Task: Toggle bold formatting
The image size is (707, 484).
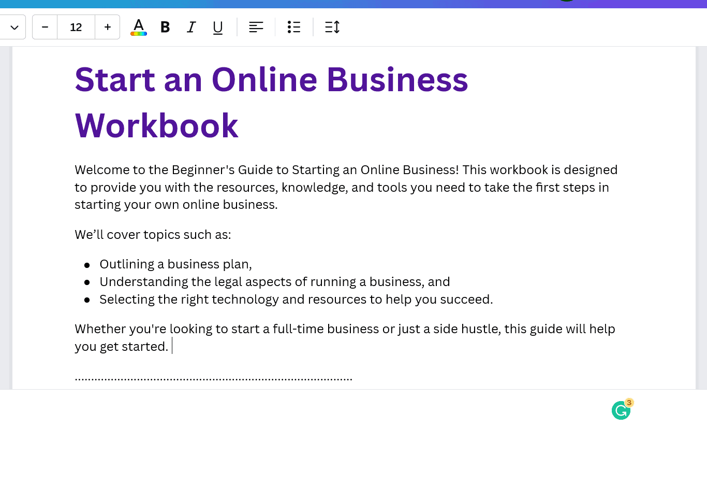Action: (165, 27)
